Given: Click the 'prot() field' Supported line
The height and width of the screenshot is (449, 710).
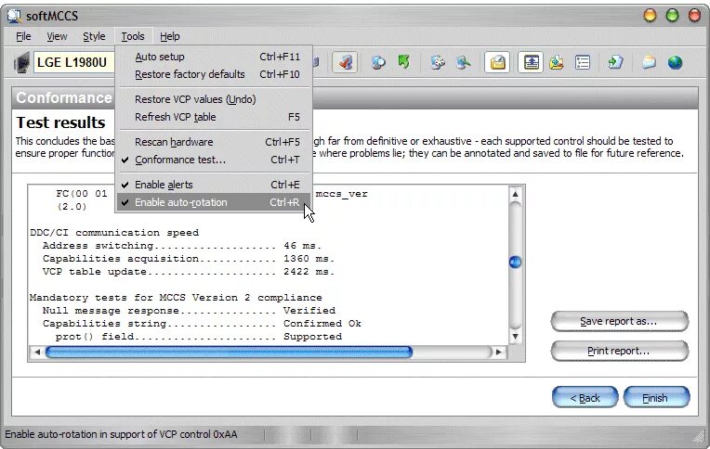Looking at the screenshot, I should [x=198, y=337].
